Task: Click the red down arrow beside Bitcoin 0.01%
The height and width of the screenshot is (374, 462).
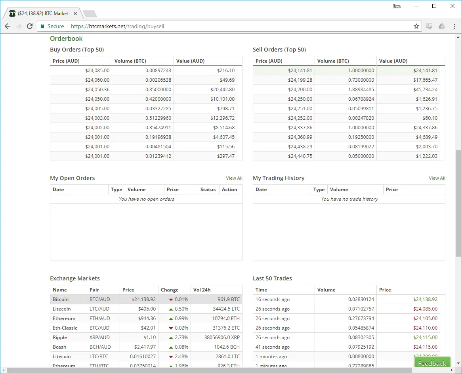Action: pyautogui.click(x=171, y=300)
